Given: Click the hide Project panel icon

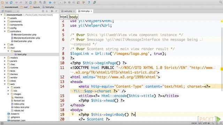Looking at the screenshot, I should click(x=56, y=11).
